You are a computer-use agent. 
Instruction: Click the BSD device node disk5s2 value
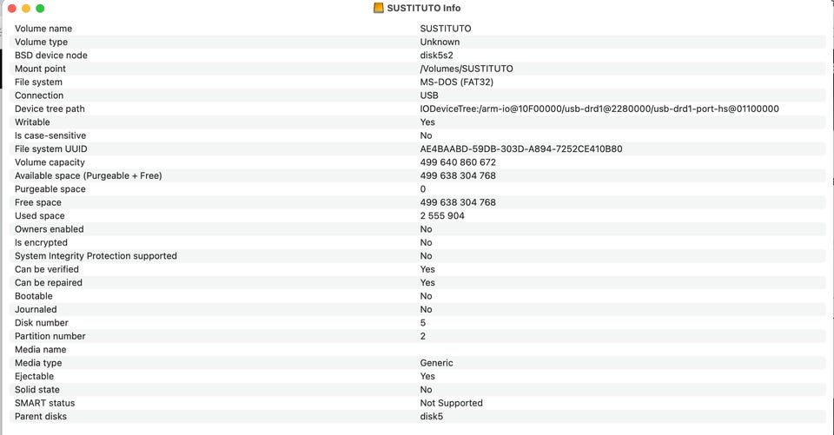pos(436,56)
